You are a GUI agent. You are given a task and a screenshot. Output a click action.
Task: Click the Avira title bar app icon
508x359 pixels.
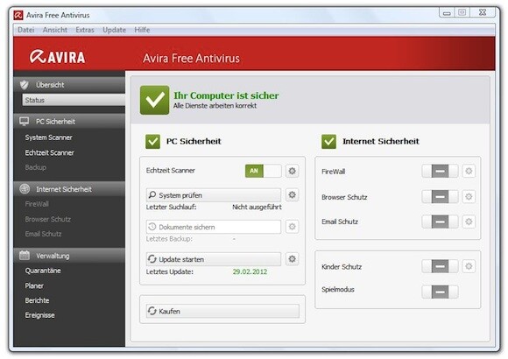click(18, 15)
